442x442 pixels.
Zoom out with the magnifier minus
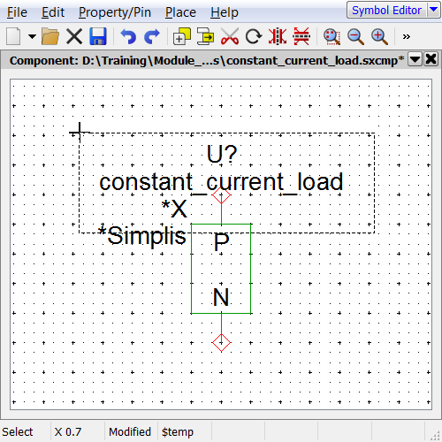coord(355,36)
